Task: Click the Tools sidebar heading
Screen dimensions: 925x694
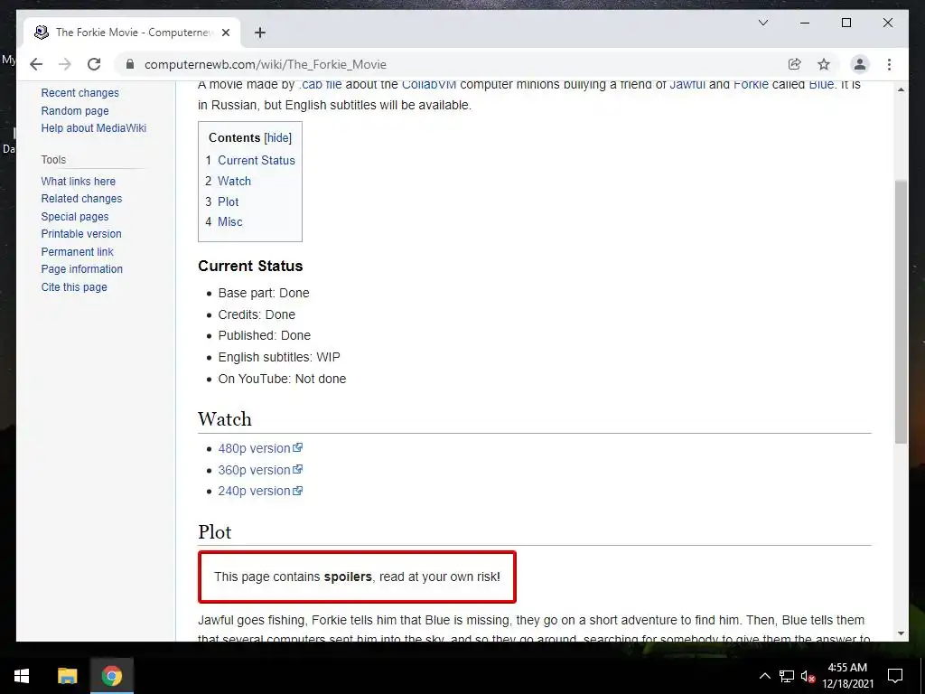Action: [53, 159]
